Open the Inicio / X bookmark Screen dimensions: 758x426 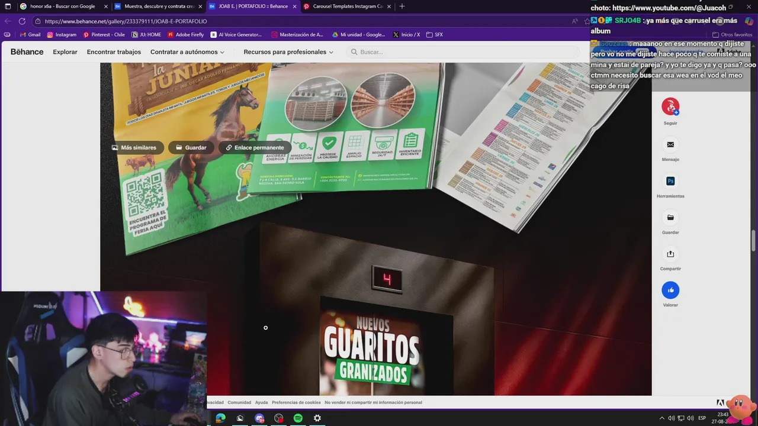(x=406, y=35)
